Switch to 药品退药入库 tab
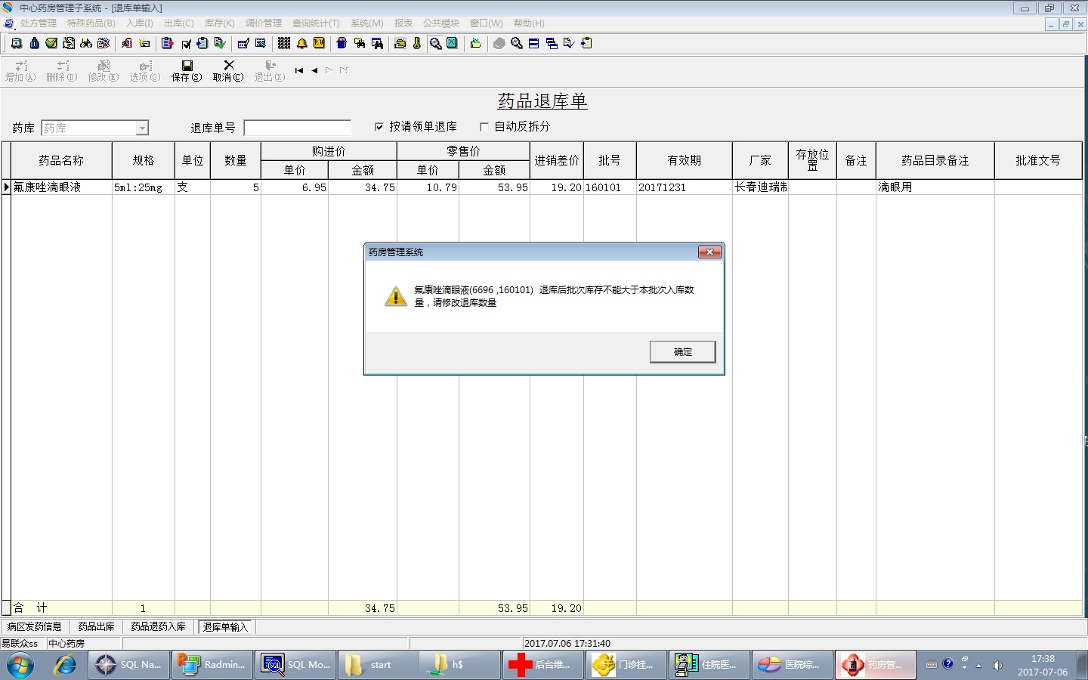This screenshot has width=1088, height=680. 158,626
